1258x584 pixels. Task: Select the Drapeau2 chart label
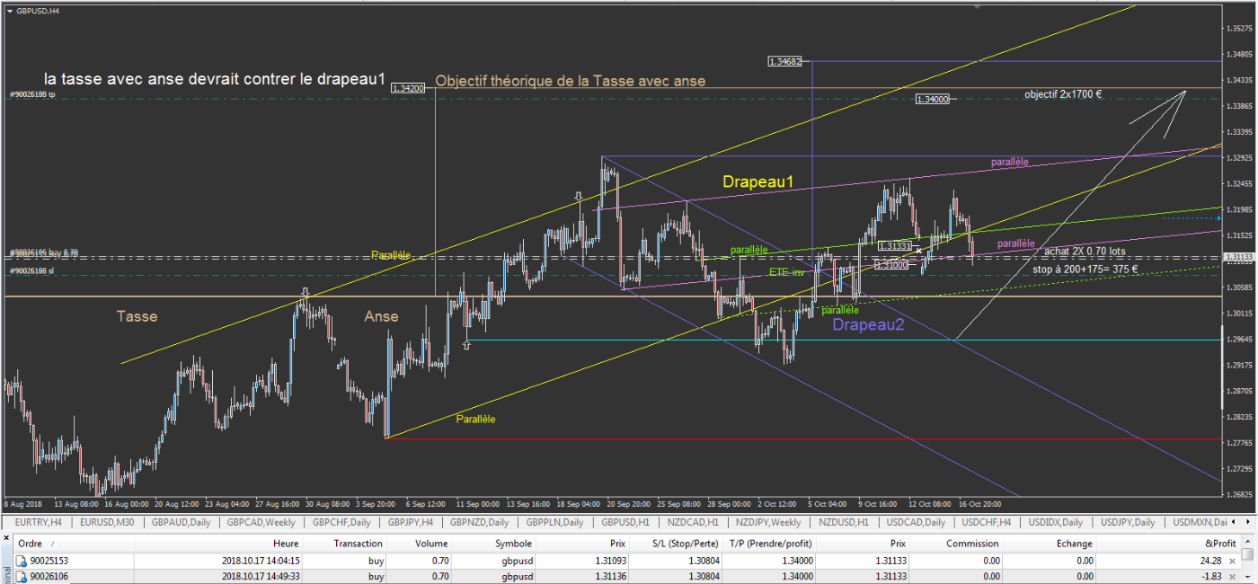(867, 324)
